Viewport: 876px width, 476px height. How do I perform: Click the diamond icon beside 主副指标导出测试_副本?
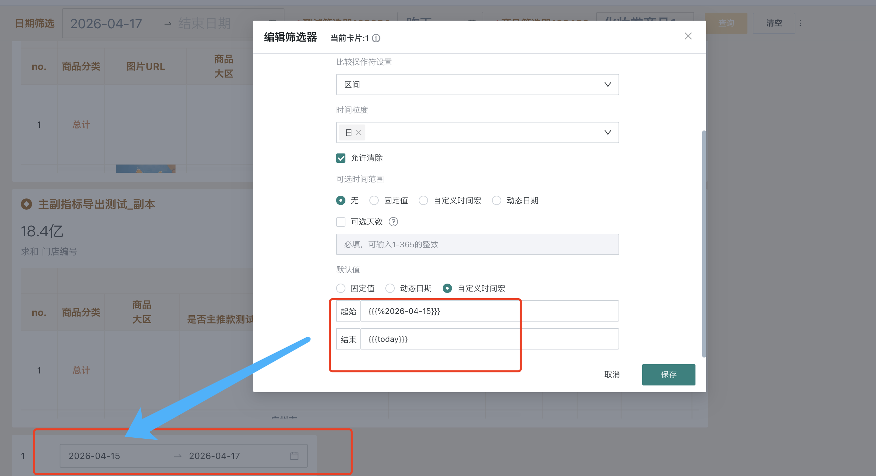26,204
